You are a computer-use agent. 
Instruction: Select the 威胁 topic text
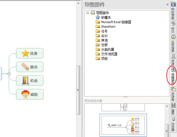pos(34,95)
